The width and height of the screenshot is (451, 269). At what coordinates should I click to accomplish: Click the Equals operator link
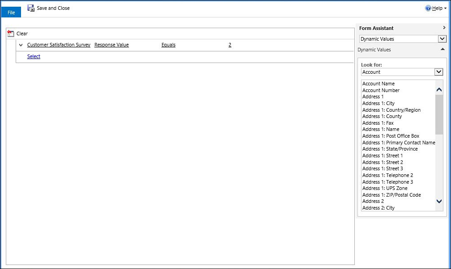coord(168,45)
